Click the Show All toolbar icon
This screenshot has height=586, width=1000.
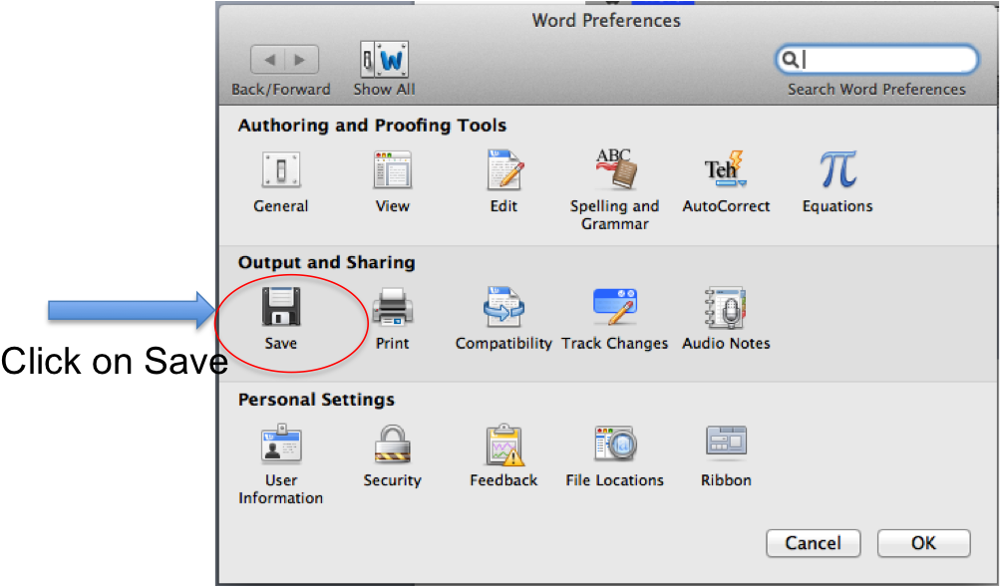384,60
